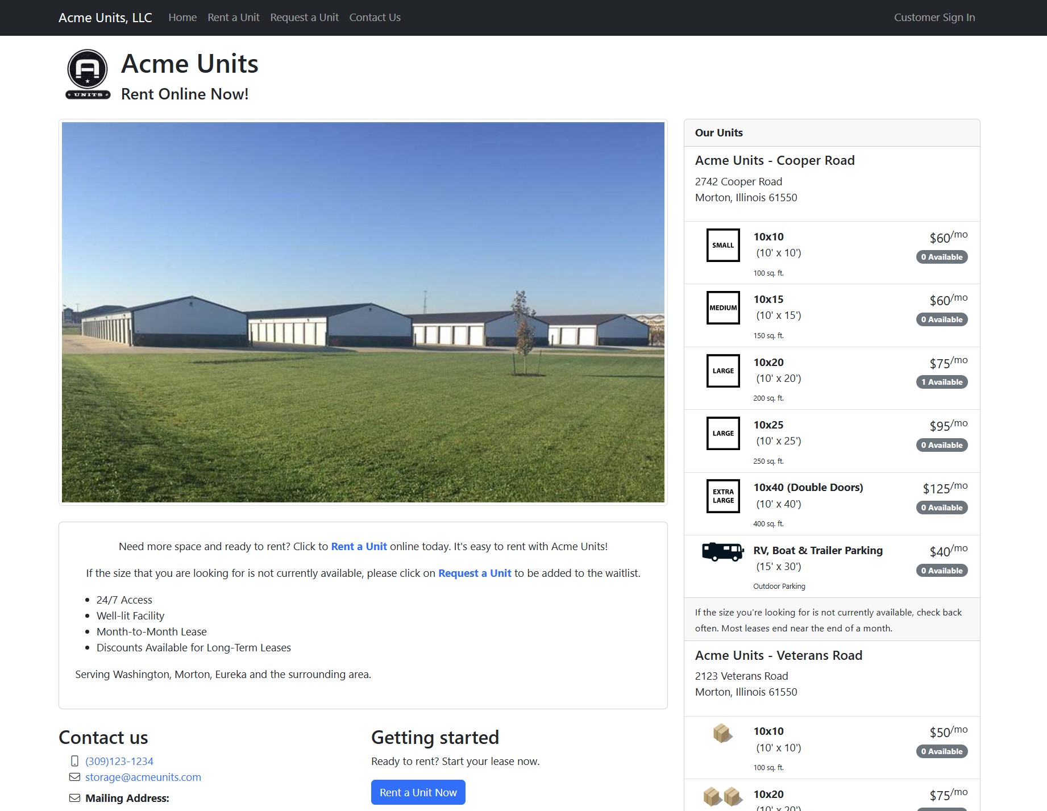Screen dimensions: 1047x811
Task: Click the $50/mo price for Veterans Road
Action: (949, 731)
